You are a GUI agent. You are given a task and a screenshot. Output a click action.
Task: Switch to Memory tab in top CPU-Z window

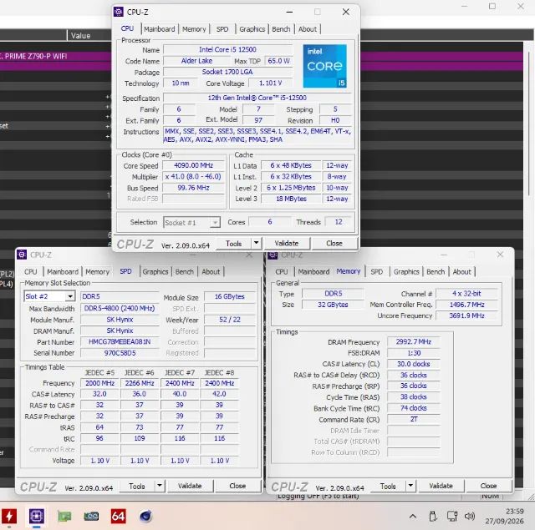click(194, 29)
